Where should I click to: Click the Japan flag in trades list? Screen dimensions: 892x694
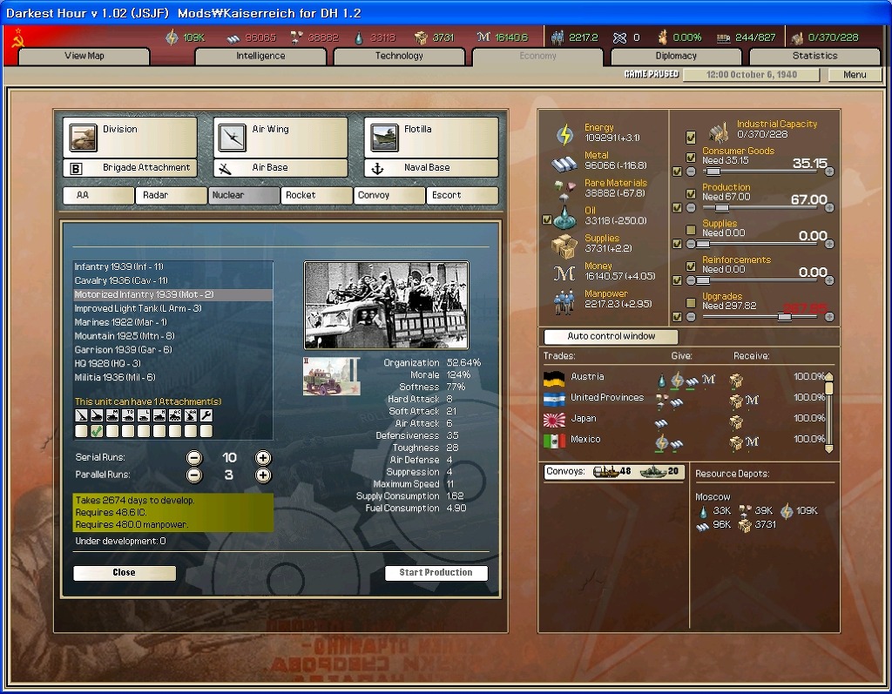[x=554, y=420]
